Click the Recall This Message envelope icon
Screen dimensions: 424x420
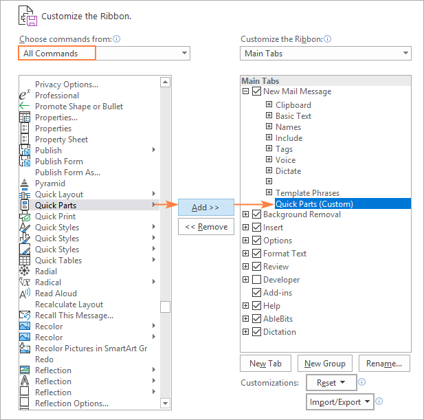coord(25,316)
